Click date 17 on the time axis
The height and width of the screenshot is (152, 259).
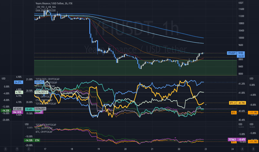coord(45,149)
